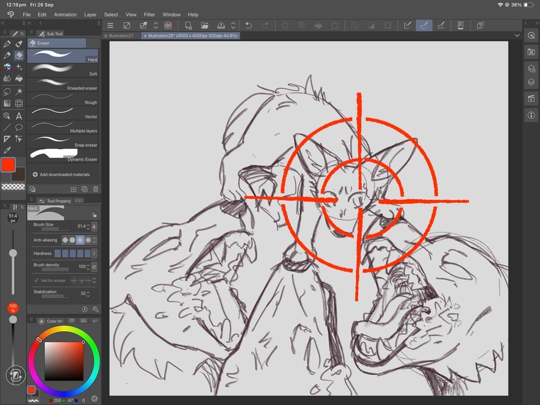The width and height of the screenshot is (540, 405).
Task: Open file using the folder icon
Action: point(205,25)
